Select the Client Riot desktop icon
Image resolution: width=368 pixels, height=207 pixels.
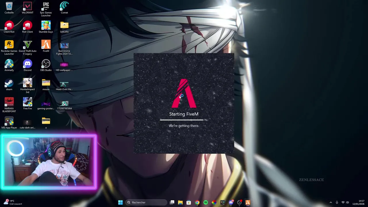[x=9, y=27]
